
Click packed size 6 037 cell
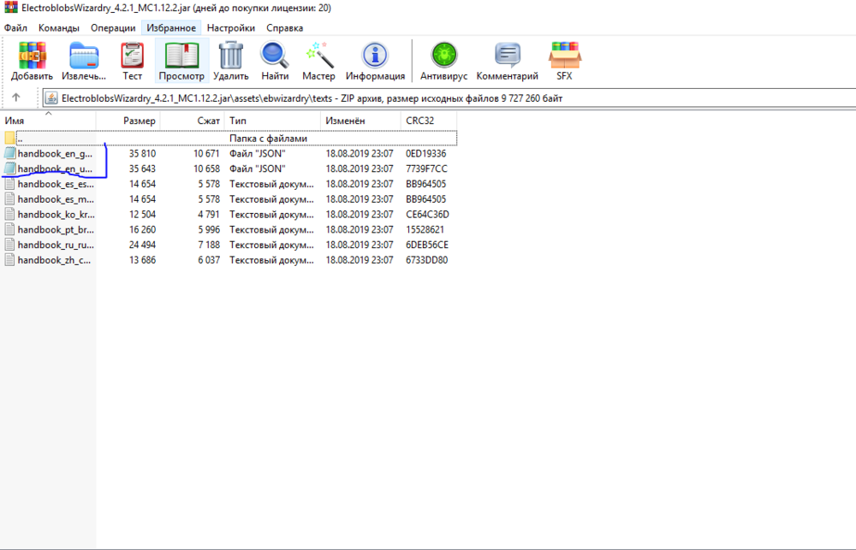(209, 260)
